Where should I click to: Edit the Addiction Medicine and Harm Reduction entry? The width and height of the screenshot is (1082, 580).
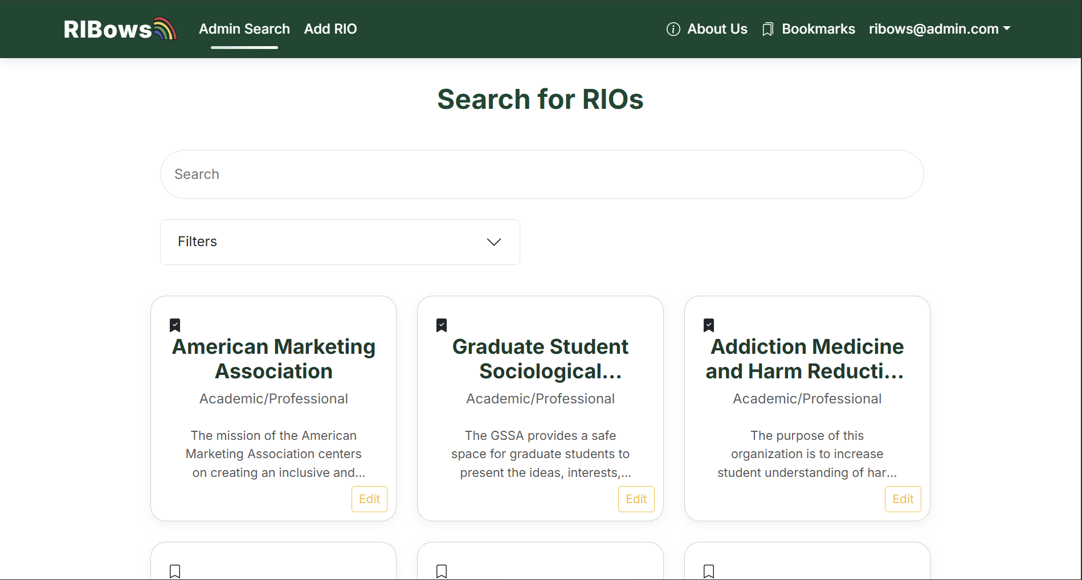(x=903, y=499)
